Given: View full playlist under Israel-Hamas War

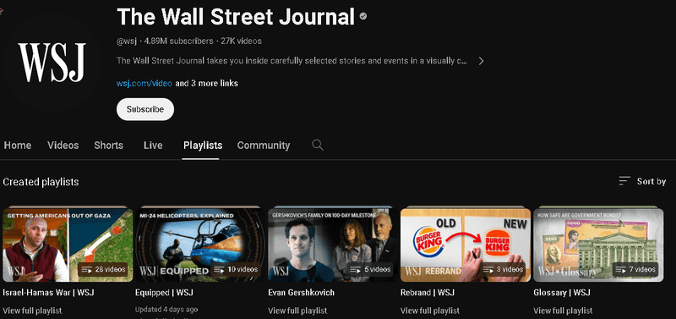Looking at the screenshot, I should [x=32, y=311].
